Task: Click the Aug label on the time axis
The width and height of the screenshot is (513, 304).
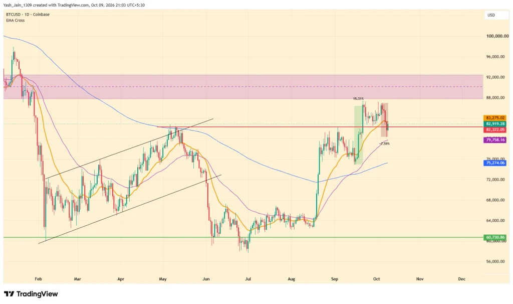Action: tap(291, 279)
